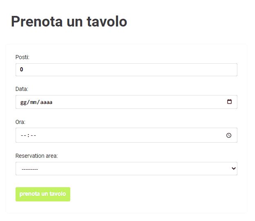Select the minutes segment in Ora field
The width and height of the screenshot is (255, 221).
click(x=33, y=135)
